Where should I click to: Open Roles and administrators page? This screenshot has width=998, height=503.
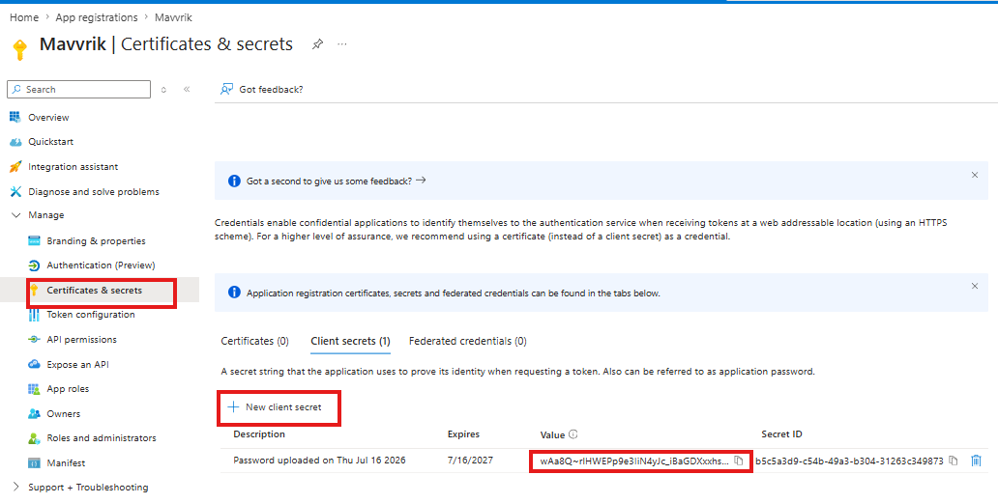point(102,437)
